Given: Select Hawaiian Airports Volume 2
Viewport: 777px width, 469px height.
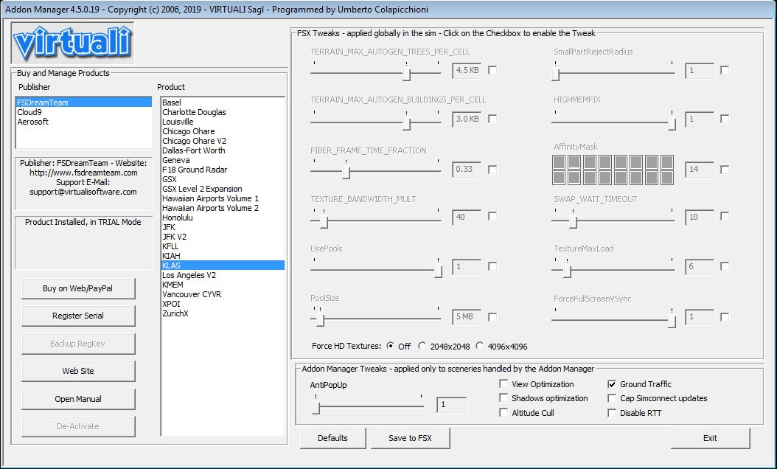Looking at the screenshot, I should pyautogui.click(x=223, y=208).
